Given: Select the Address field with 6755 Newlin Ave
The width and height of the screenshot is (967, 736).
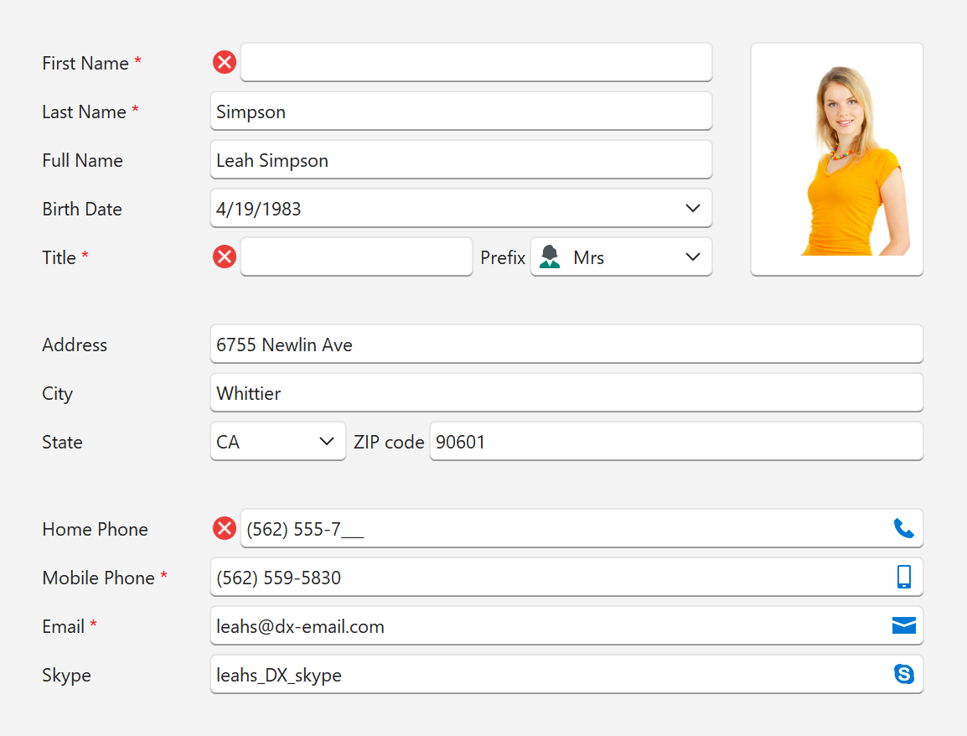Looking at the screenshot, I should pos(566,345).
